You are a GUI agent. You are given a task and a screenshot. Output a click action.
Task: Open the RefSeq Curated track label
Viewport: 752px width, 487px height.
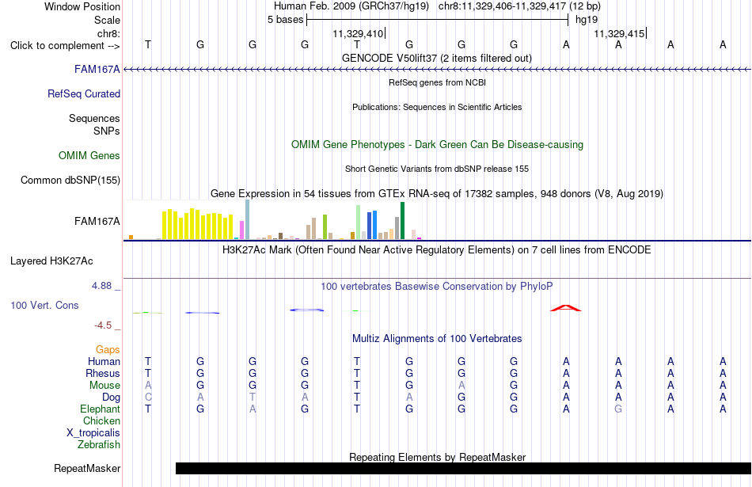tap(84, 93)
